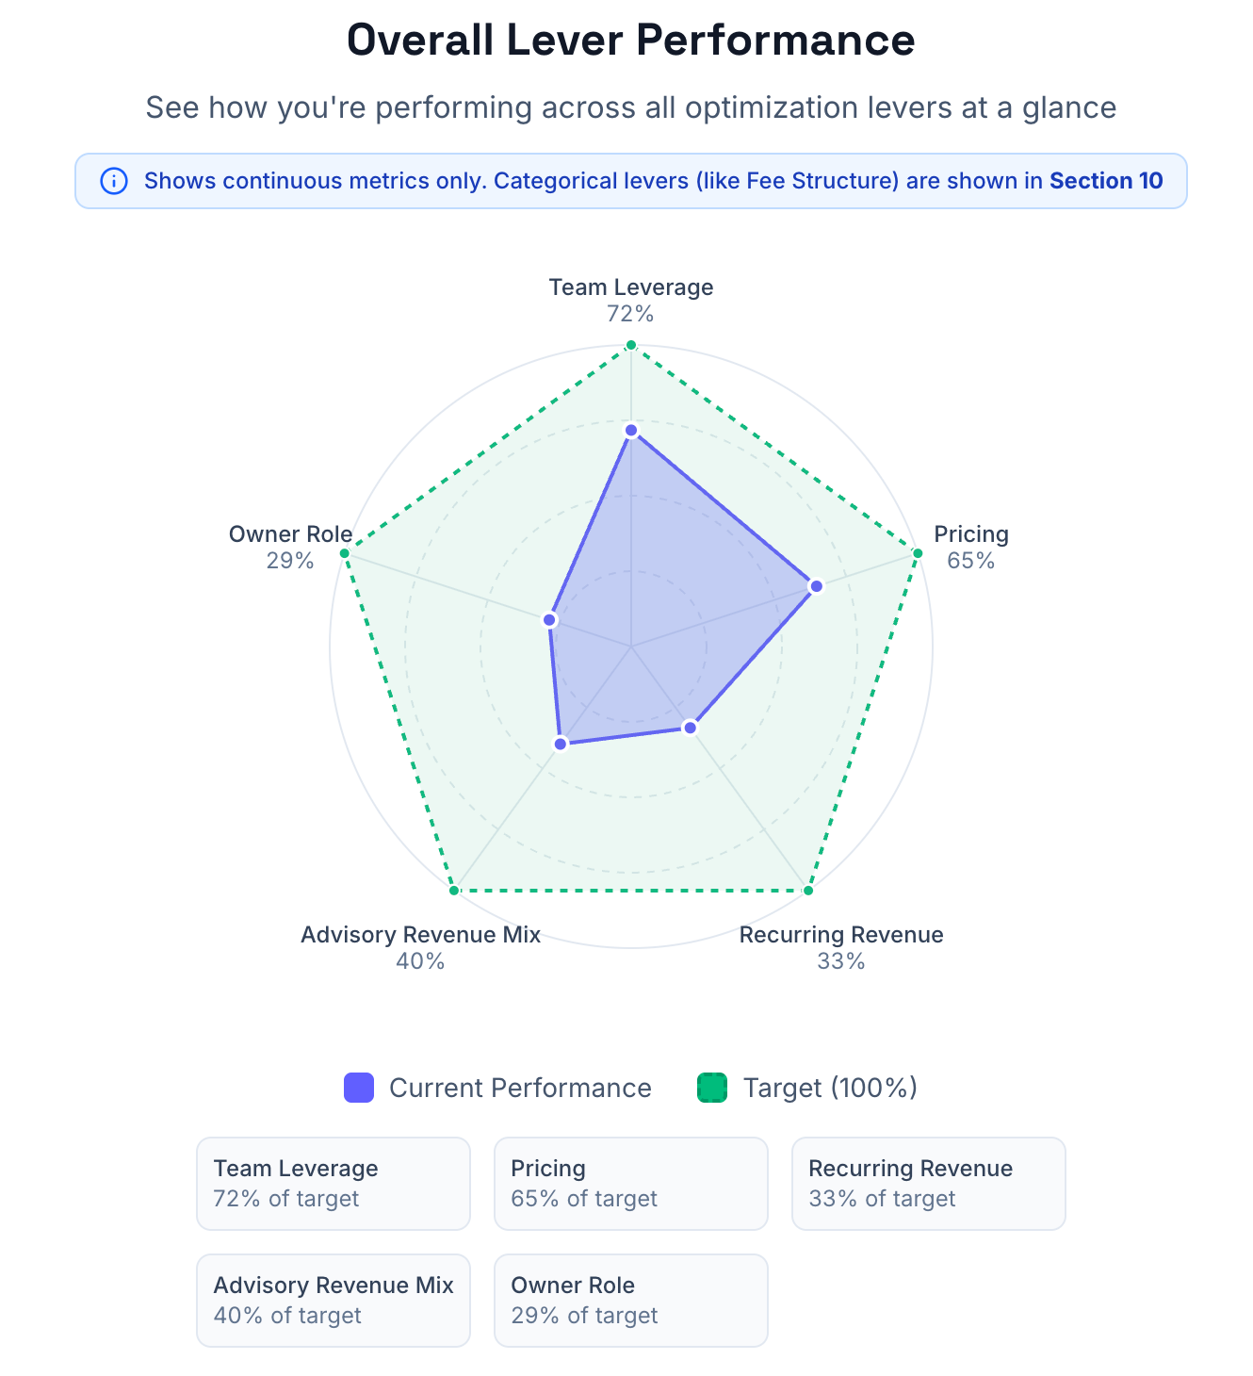
Task: Click the Advisory Revenue Mix purple data point
Action: [x=561, y=744]
